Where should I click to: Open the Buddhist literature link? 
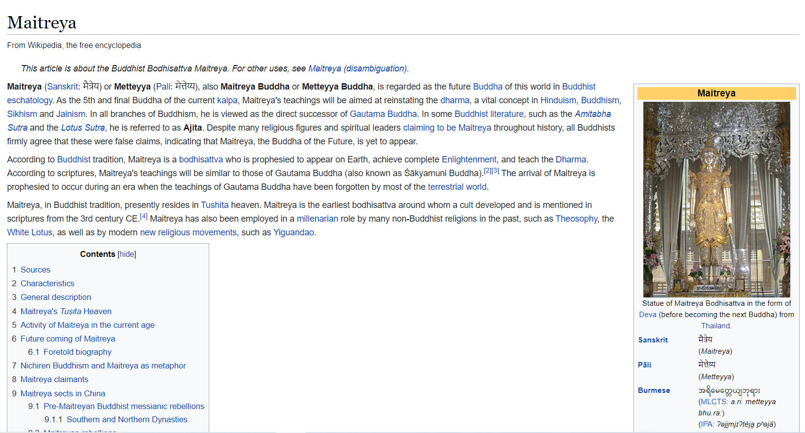tap(489, 114)
